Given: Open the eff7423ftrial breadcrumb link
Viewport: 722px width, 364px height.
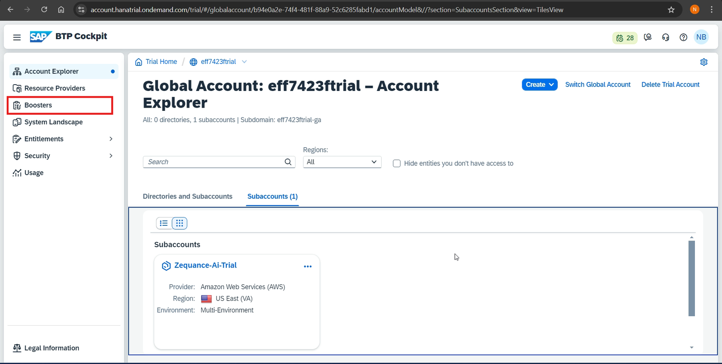Looking at the screenshot, I should click(x=218, y=62).
